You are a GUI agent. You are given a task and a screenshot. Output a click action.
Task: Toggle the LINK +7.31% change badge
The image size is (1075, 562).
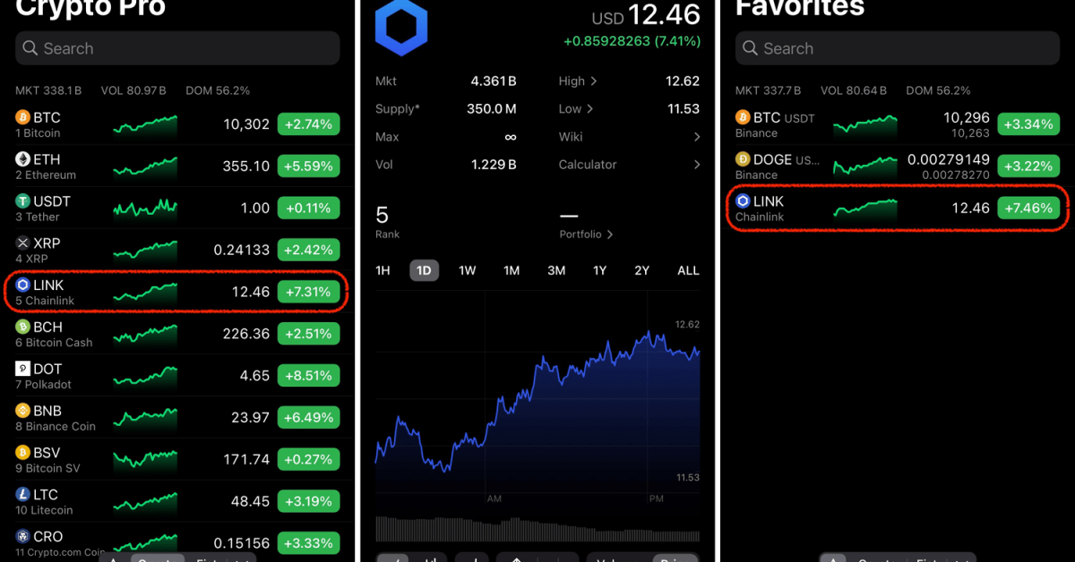point(309,292)
